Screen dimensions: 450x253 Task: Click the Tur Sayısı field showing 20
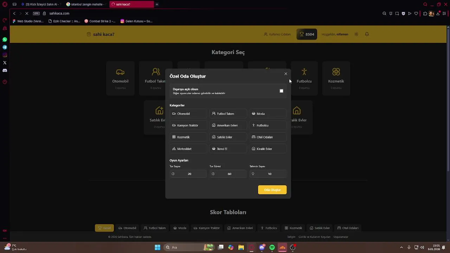click(x=188, y=174)
